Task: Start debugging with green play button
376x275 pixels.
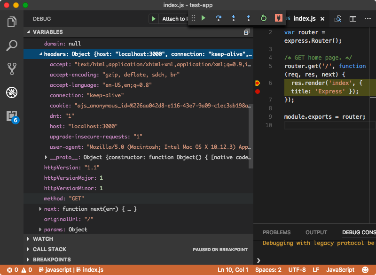Action: [154, 19]
